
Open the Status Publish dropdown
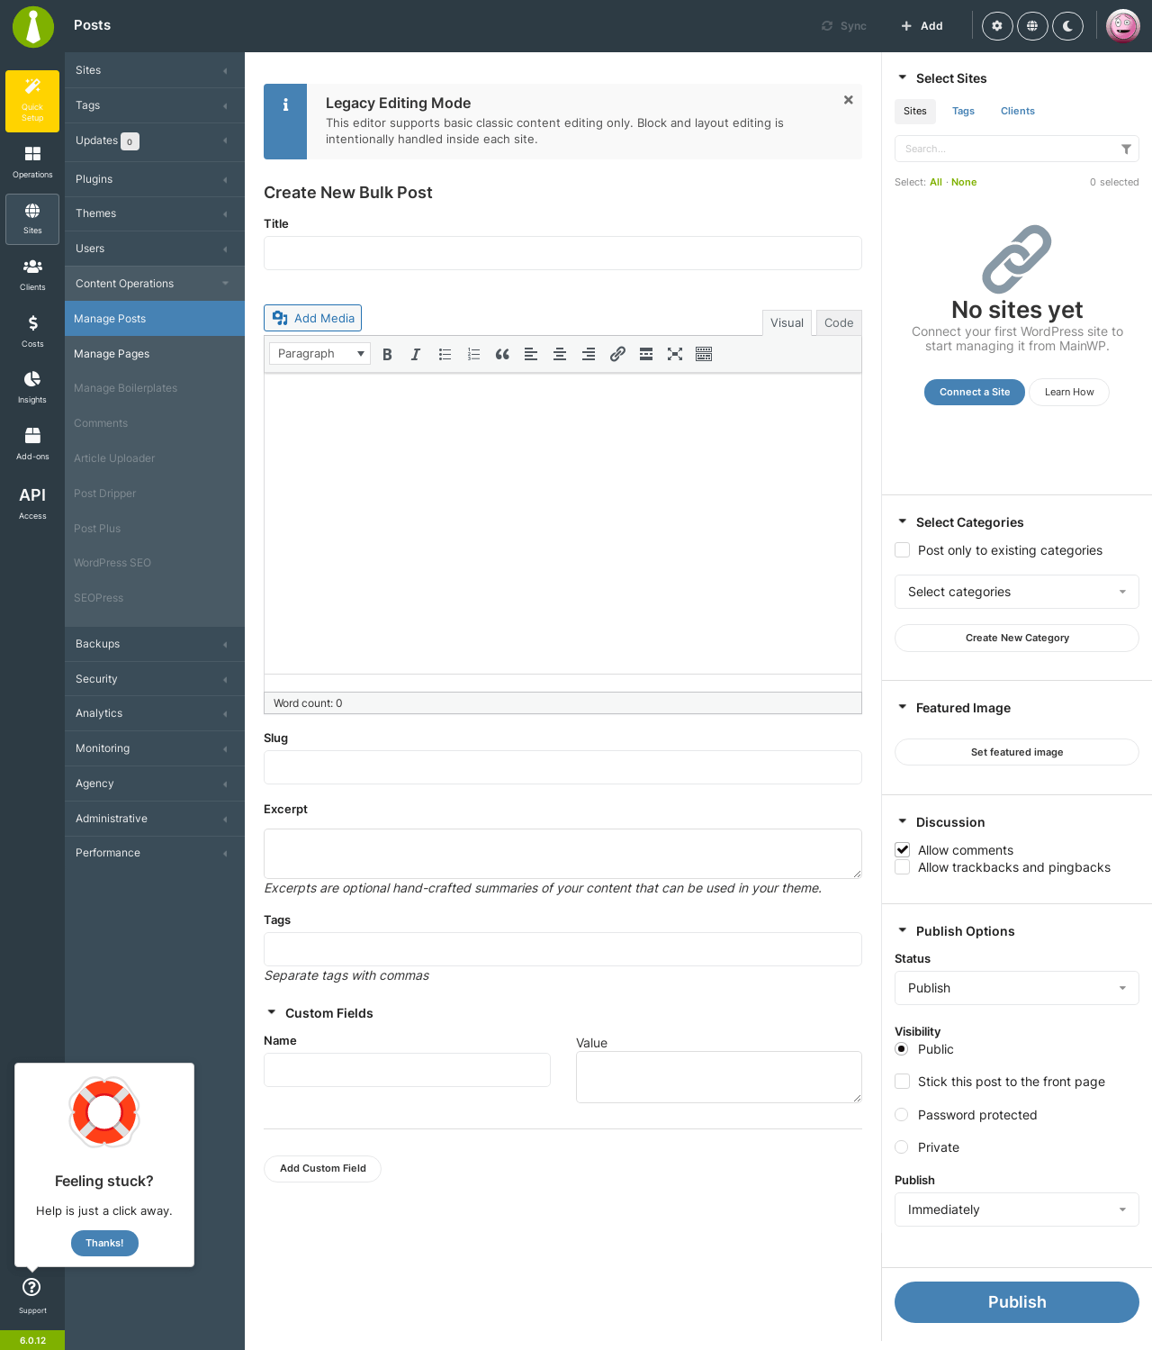1017,988
